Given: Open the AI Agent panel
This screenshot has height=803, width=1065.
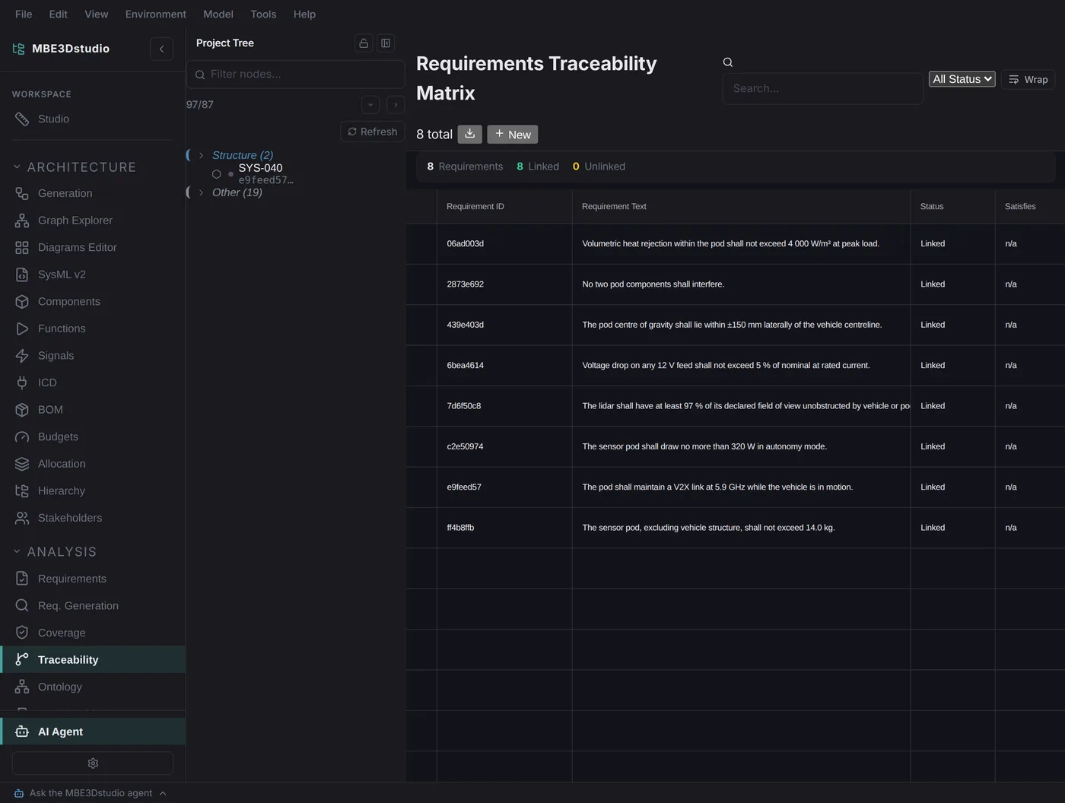Looking at the screenshot, I should pyautogui.click(x=92, y=732).
